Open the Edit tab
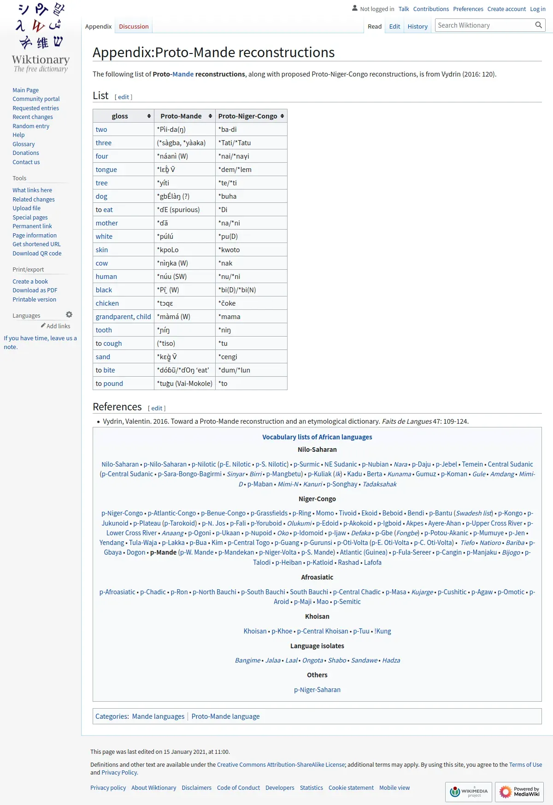This screenshot has width=553, height=805. coord(394,26)
